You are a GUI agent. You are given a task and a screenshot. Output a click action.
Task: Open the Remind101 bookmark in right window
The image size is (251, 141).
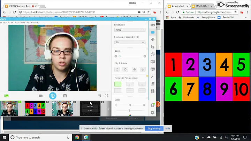[x=226, y=17]
